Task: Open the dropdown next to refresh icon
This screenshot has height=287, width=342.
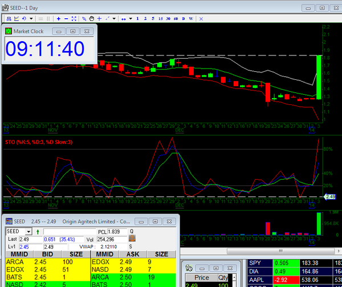Action: pyautogui.click(x=31, y=19)
